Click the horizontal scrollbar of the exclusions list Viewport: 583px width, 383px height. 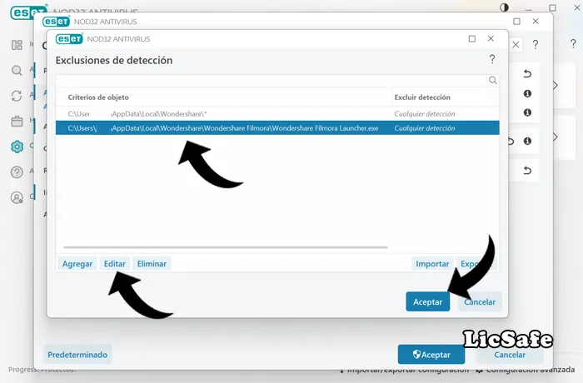(x=226, y=247)
